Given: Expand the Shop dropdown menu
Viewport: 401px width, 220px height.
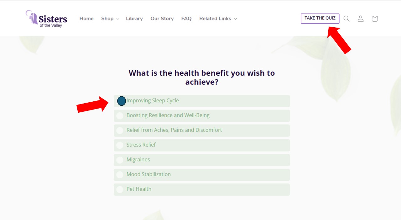Looking at the screenshot, I should pos(110,19).
